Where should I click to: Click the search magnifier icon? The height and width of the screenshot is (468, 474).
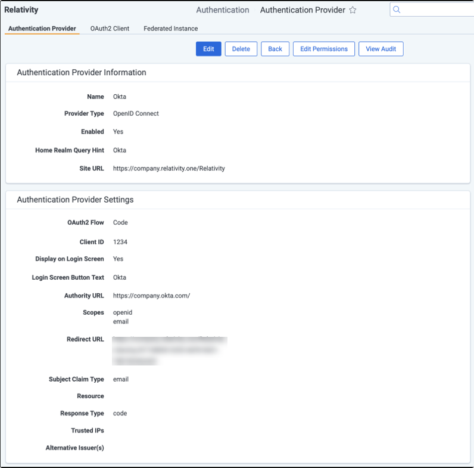point(397,10)
